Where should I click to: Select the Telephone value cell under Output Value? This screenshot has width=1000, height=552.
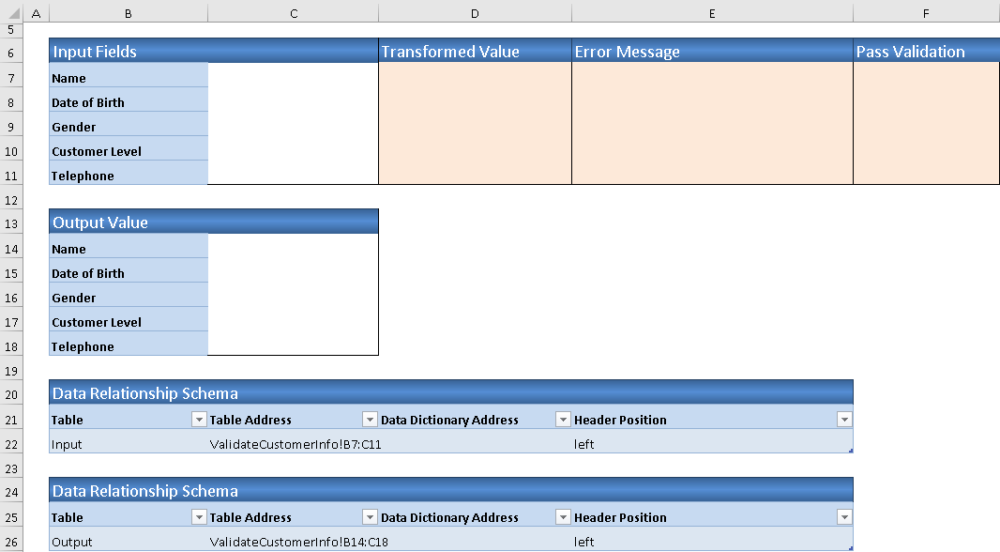[293, 346]
